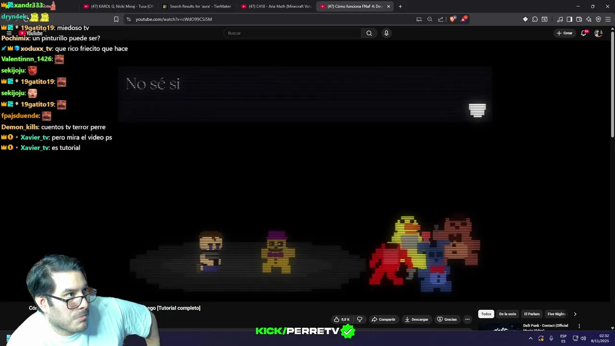The width and height of the screenshot is (615, 346).
Task: Like the video showing 8,8 K
Action: (x=342, y=320)
